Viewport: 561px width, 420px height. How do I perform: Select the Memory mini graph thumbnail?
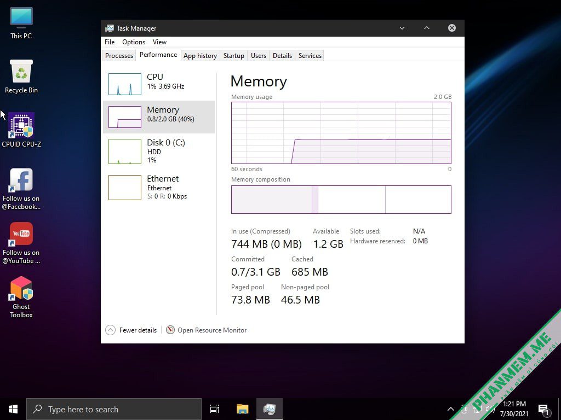125,117
